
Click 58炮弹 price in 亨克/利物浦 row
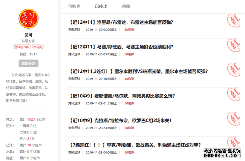pyautogui.click(x=129, y=152)
